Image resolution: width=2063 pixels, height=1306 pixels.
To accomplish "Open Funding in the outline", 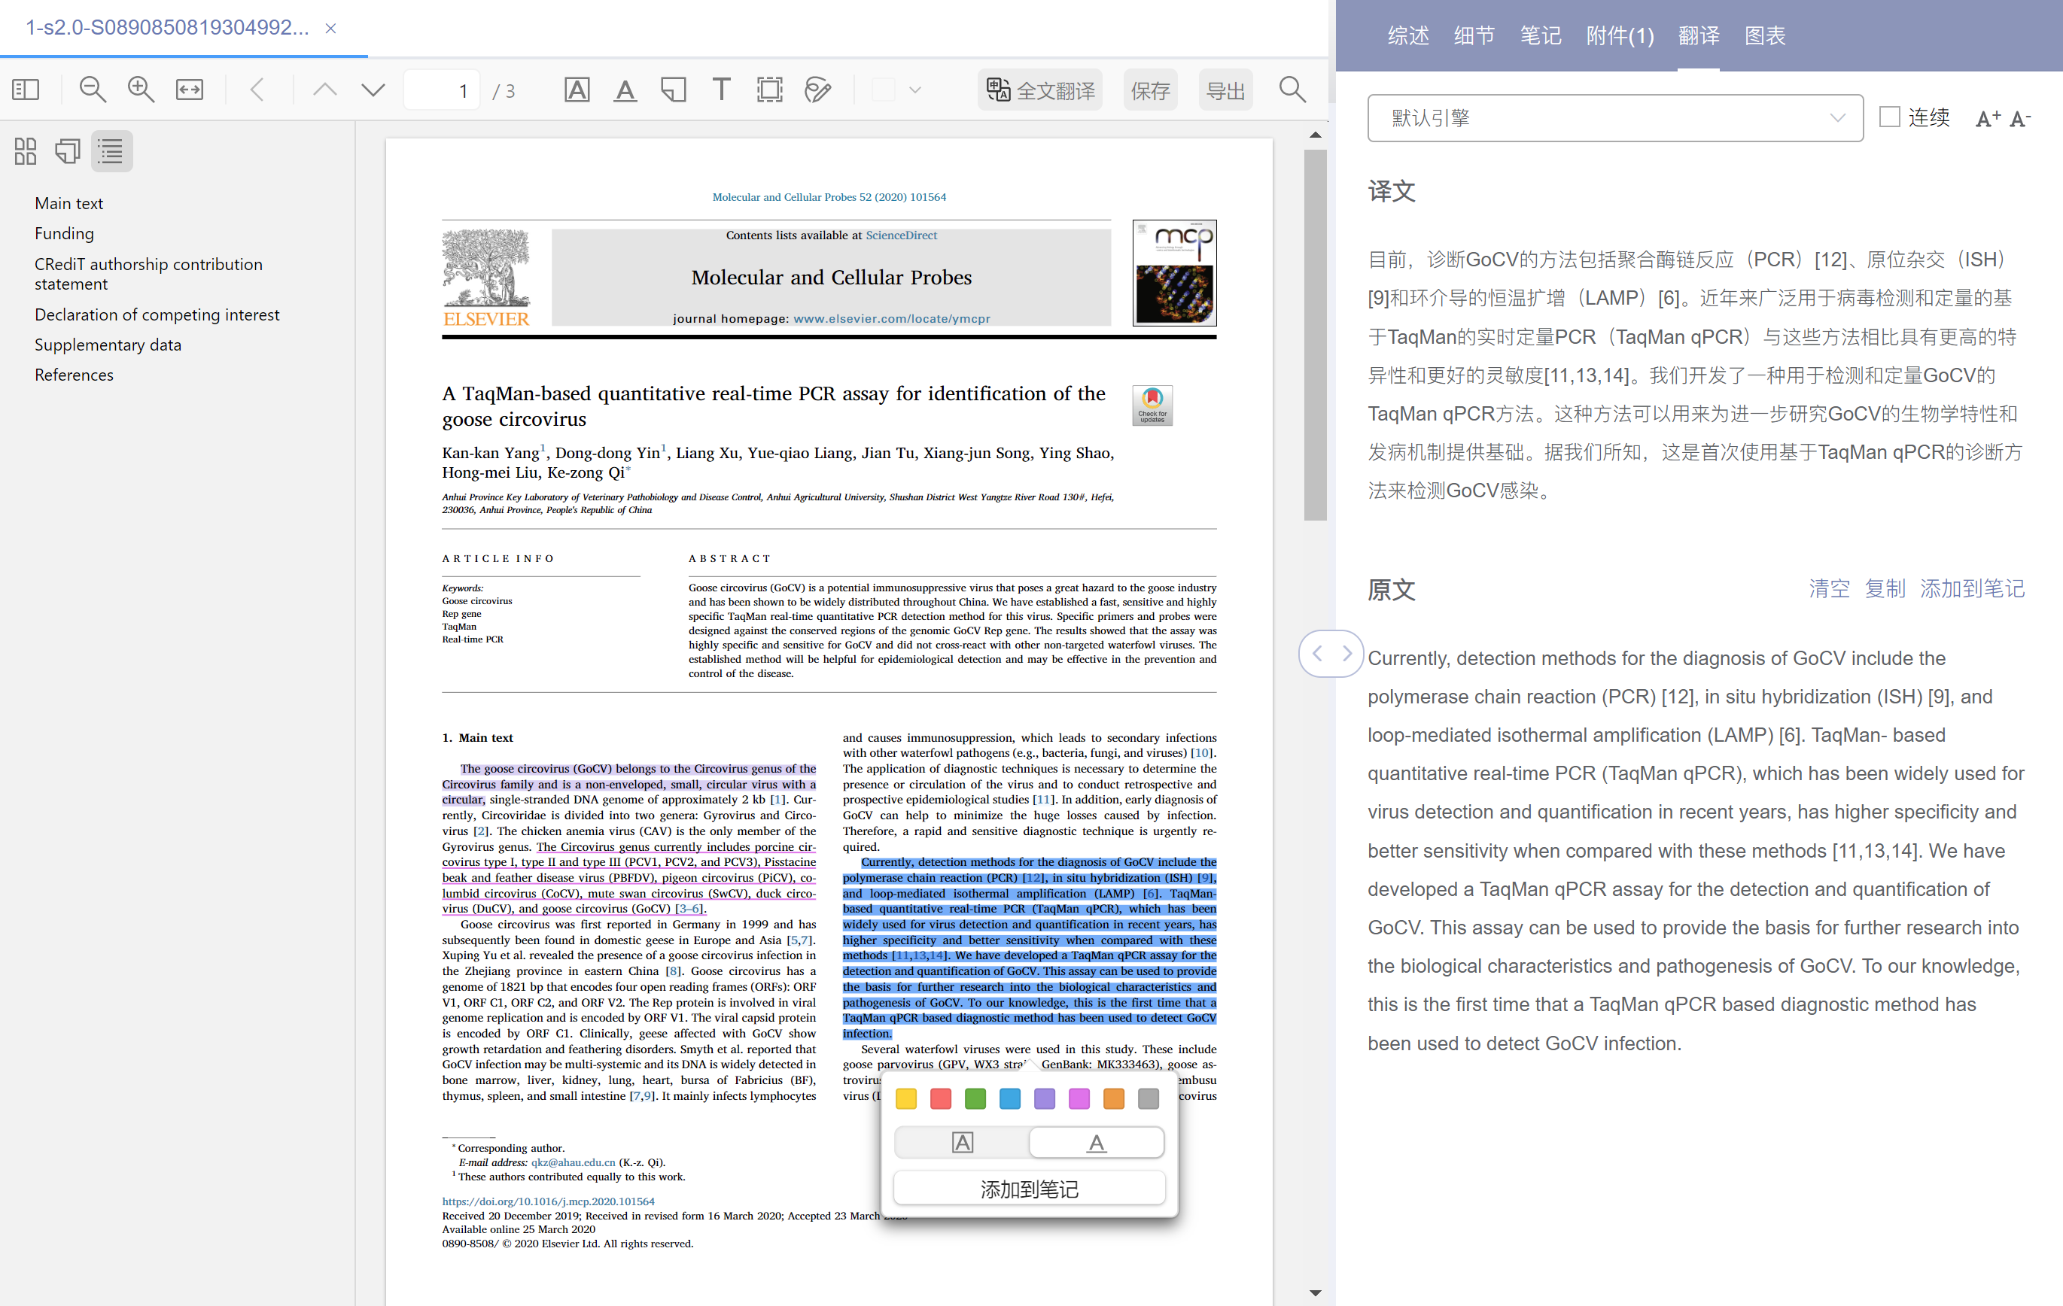I will pyautogui.click(x=64, y=233).
